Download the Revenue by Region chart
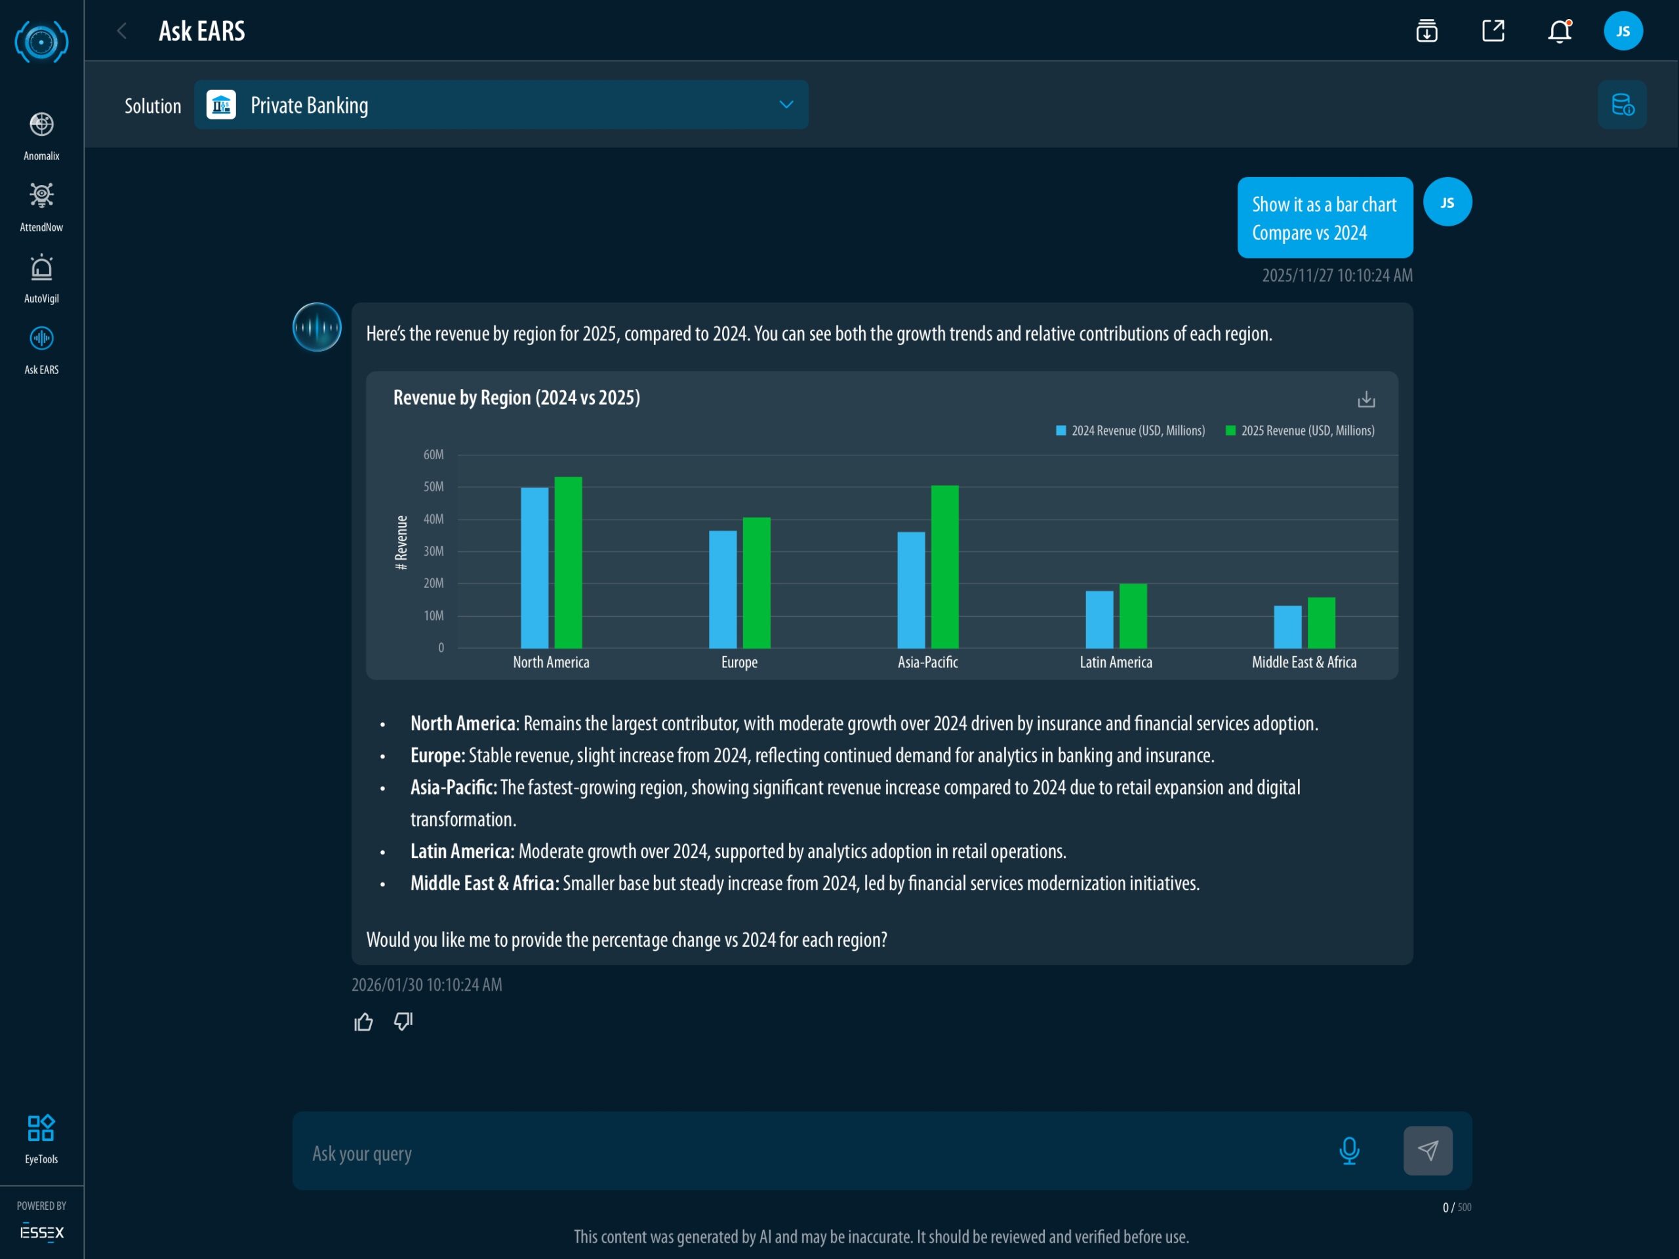The image size is (1679, 1259). pyautogui.click(x=1365, y=400)
